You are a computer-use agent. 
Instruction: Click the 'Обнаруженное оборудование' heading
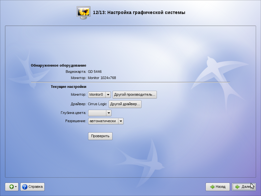pos(58,65)
